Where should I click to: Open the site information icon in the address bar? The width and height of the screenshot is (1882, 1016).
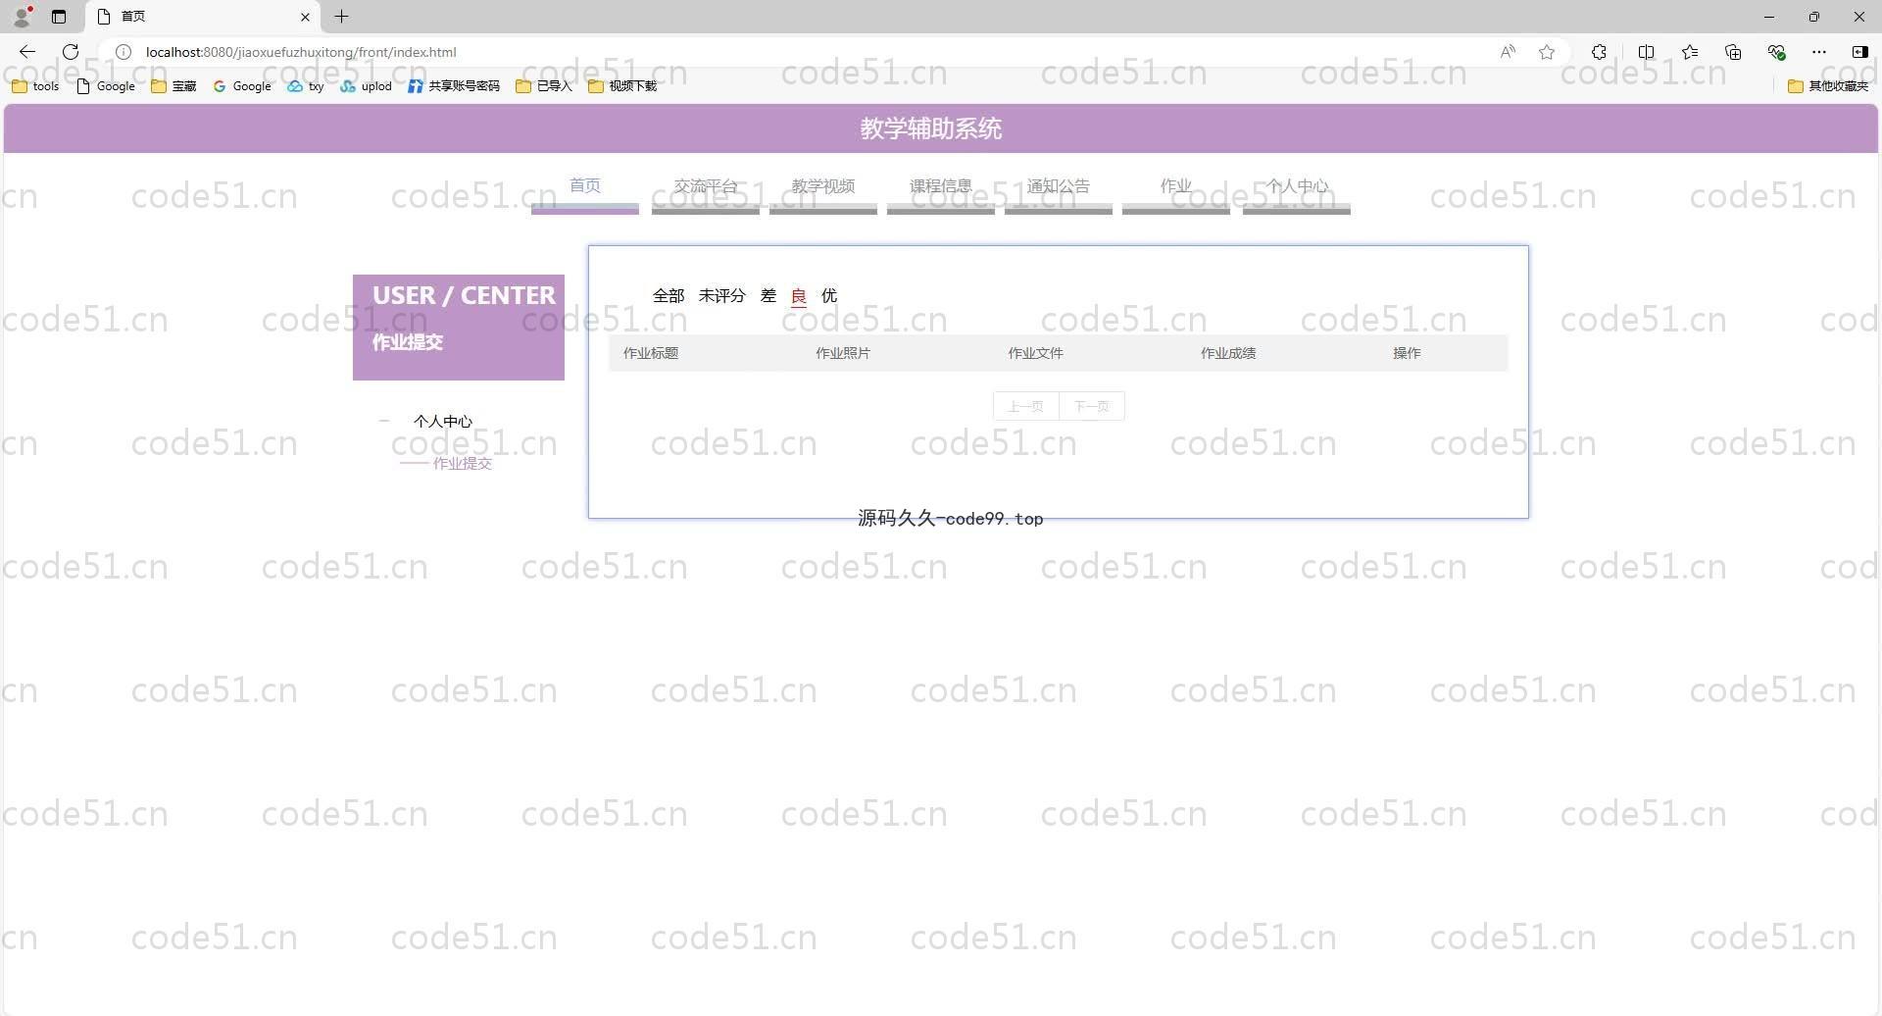(x=124, y=52)
